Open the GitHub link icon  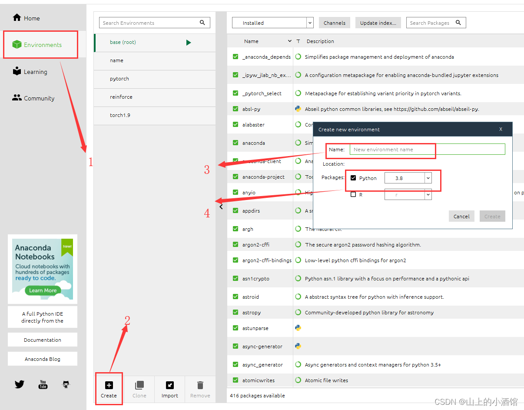click(x=66, y=384)
